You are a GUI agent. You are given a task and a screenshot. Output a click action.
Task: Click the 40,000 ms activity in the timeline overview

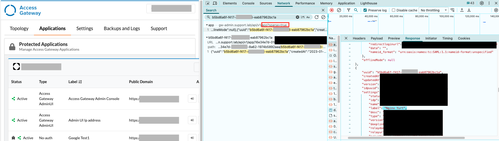[372, 21]
